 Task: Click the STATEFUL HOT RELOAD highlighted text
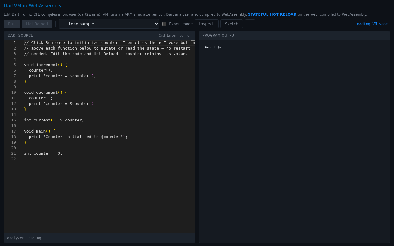272,14
